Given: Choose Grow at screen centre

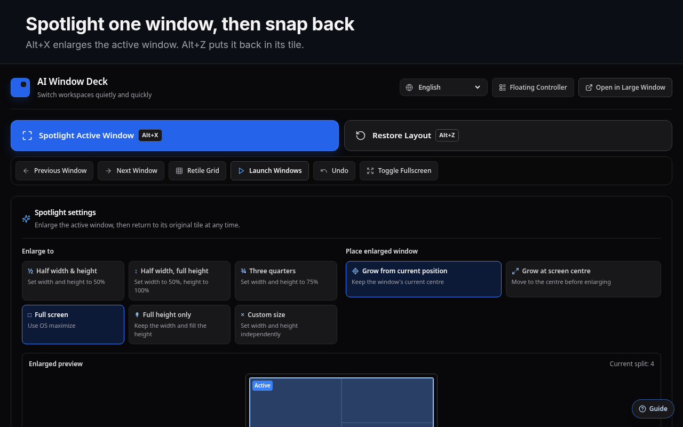Looking at the screenshot, I should [583, 279].
